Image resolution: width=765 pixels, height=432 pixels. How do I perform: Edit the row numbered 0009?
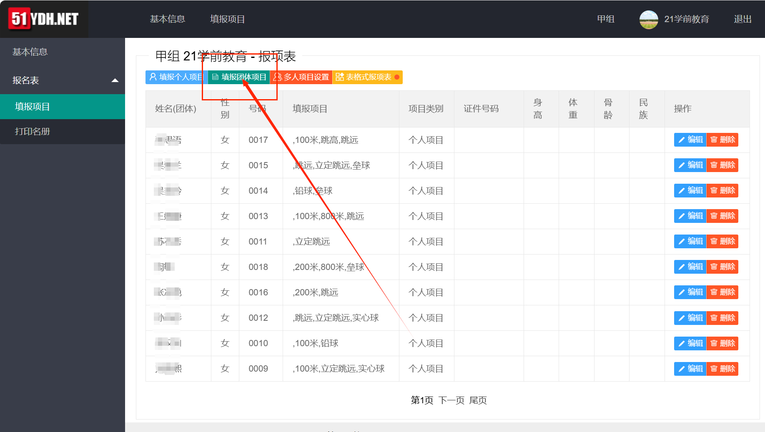690,369
